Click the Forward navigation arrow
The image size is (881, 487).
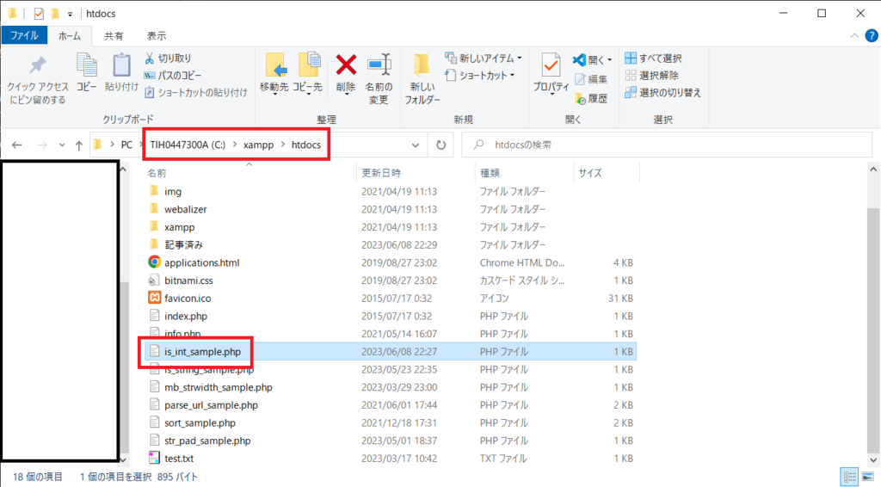click(42, 145)
